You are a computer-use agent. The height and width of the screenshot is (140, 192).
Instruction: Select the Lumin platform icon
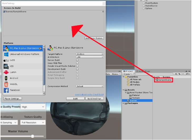(x=6, y=72)
